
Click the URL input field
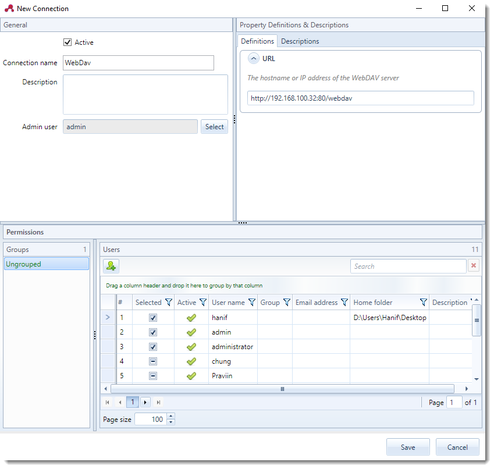(x=360, y=98)
